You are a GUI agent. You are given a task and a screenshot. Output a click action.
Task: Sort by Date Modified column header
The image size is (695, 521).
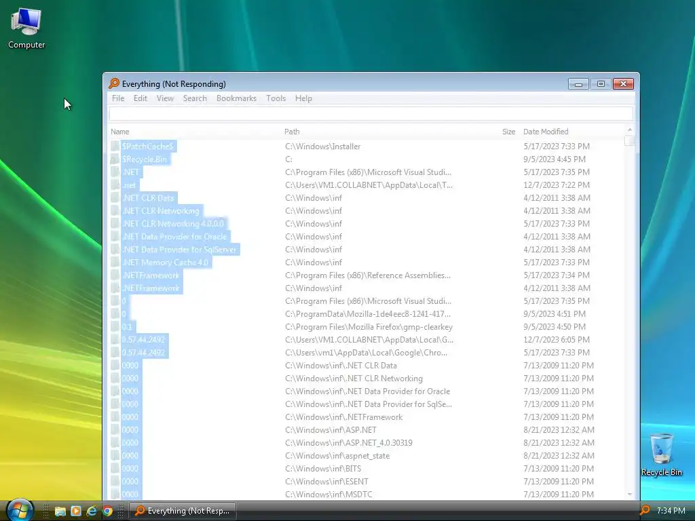click(x=546, y=132)
